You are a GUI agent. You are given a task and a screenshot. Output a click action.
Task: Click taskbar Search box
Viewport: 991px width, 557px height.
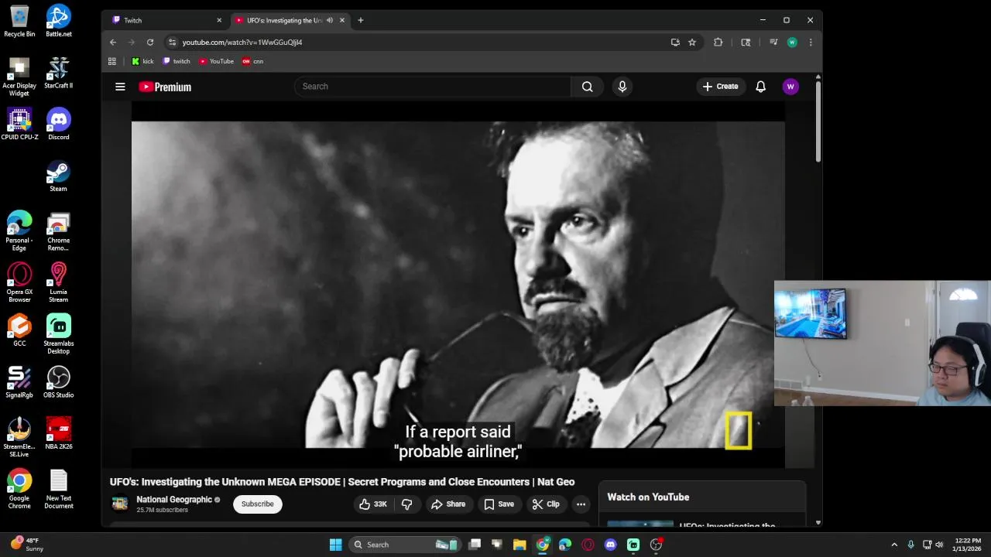click(x=405, y=545)
